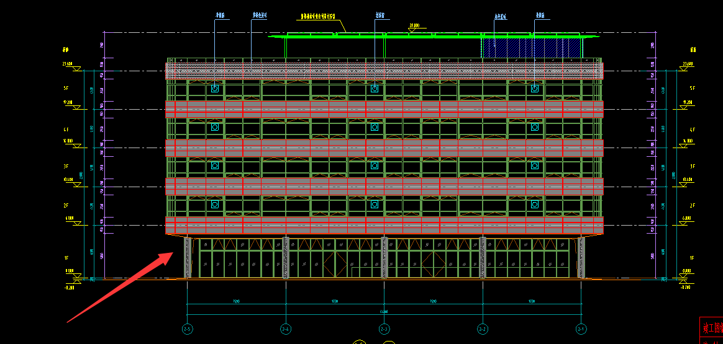The image size is (723, 344).
Task: Pick the rightmost circle symbol on 2F
Action: pos(535,204)
